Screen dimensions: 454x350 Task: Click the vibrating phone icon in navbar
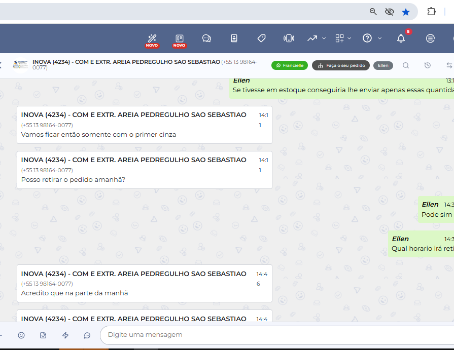[289, 38]
